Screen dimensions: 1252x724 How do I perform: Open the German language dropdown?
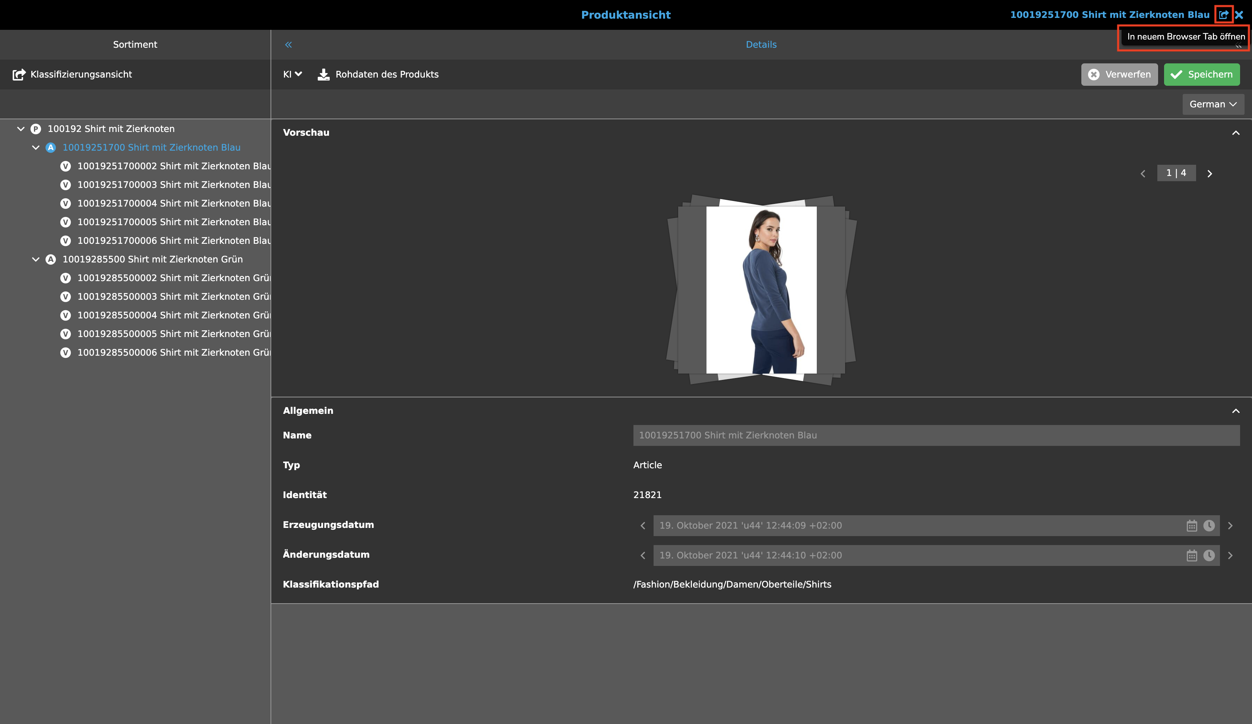[1213, 104]
